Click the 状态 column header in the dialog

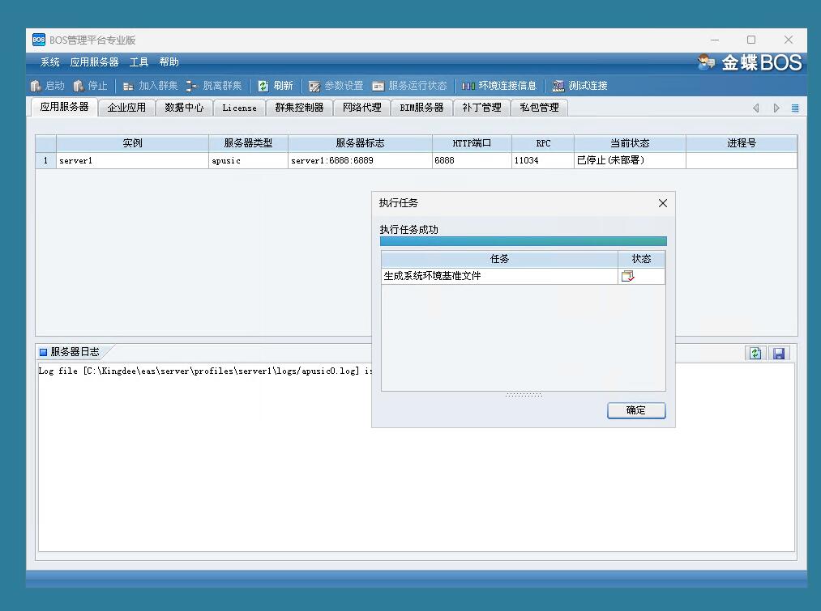coord(641,259)
